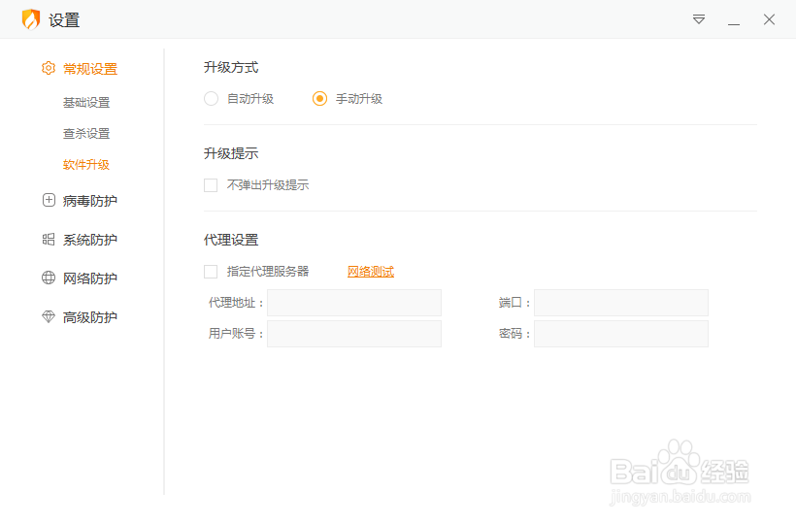This screenshot has width=796, height=524.
Task: Enable the 不弹出升级提示 checkbox
Action: pyautogui.click(x=211, y=184)
